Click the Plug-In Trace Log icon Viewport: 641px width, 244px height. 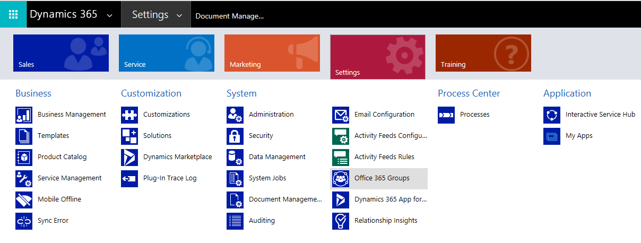pyautogui.click(x=129, y=178)
